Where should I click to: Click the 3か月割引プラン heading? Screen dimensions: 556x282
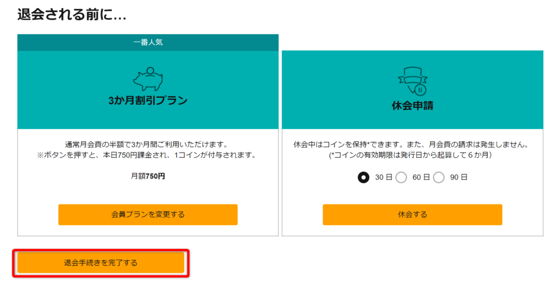(x=148, y=101)
